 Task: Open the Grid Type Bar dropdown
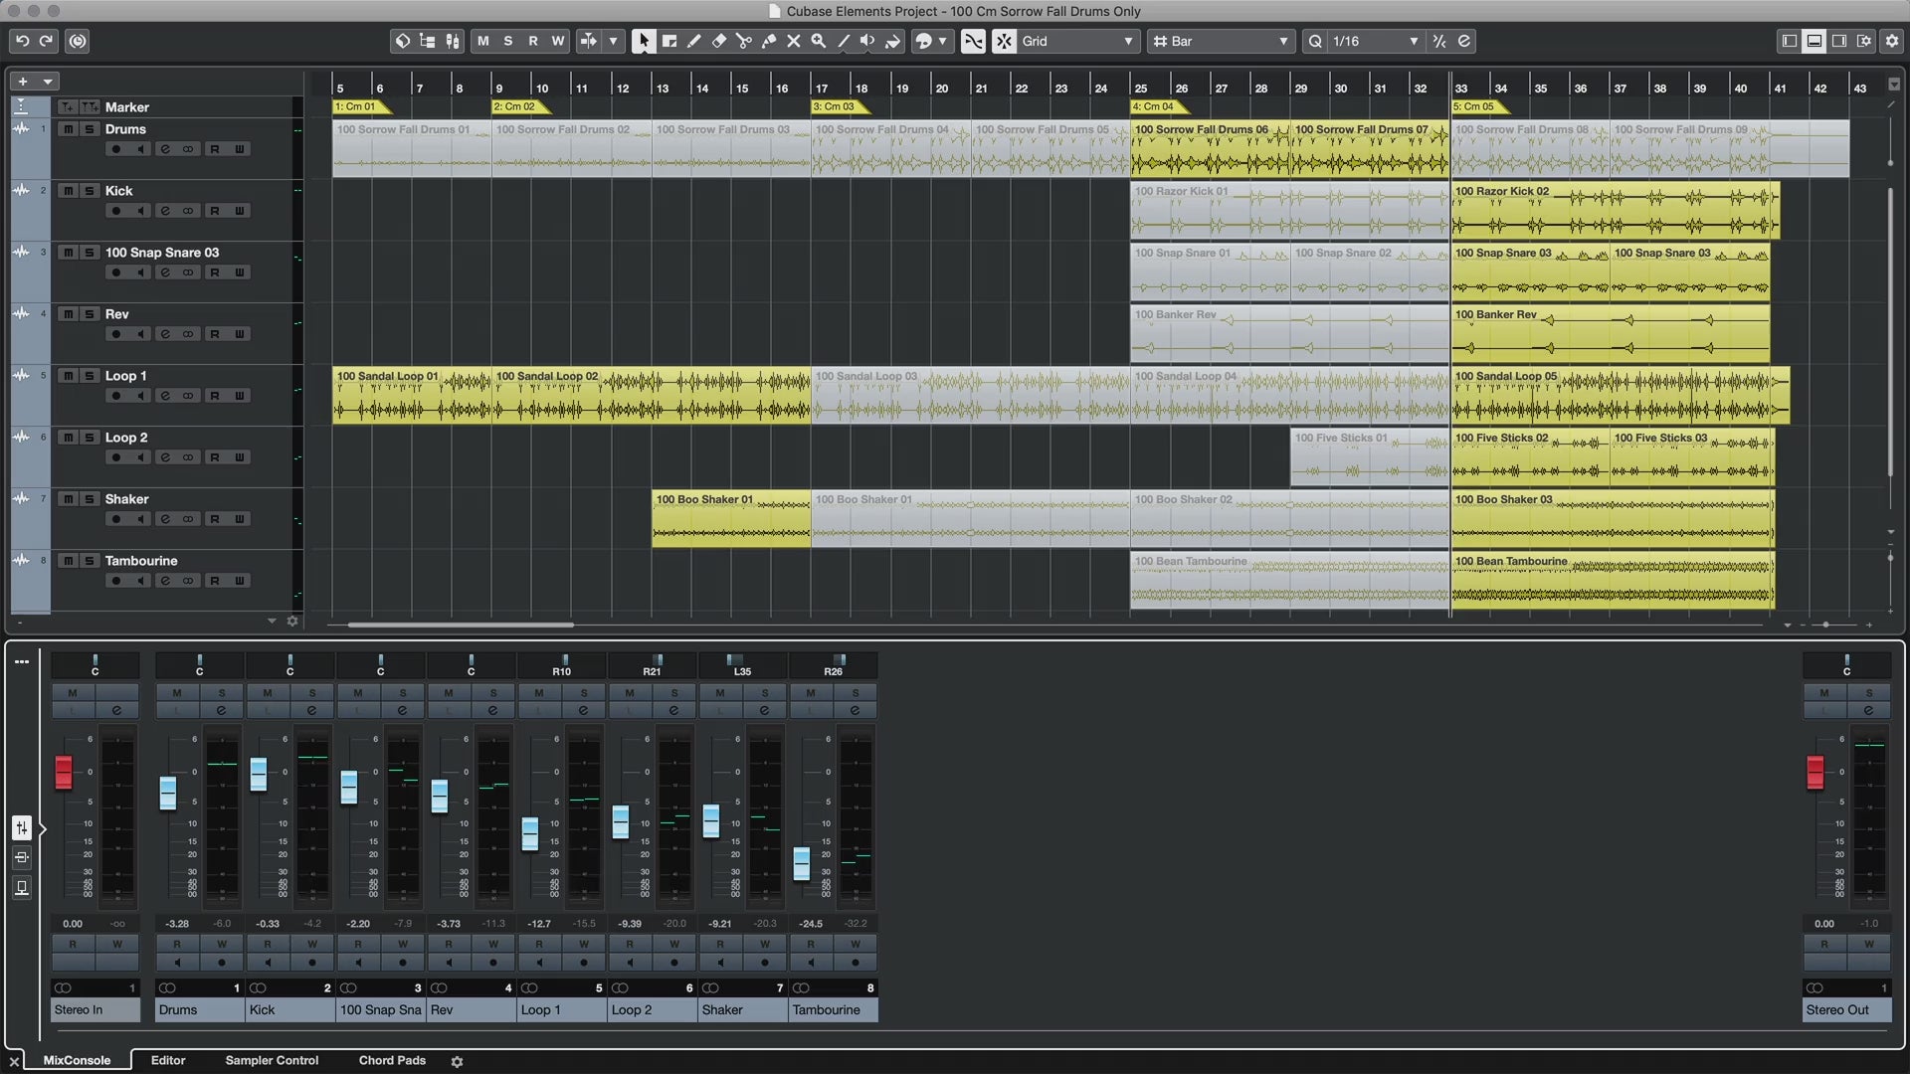pos(1221,41)
